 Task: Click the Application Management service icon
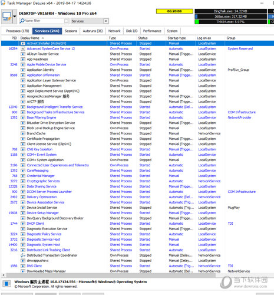pos(23,86)
